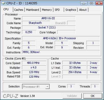Click the empty Revision field
104x100 pixels.
93,47
